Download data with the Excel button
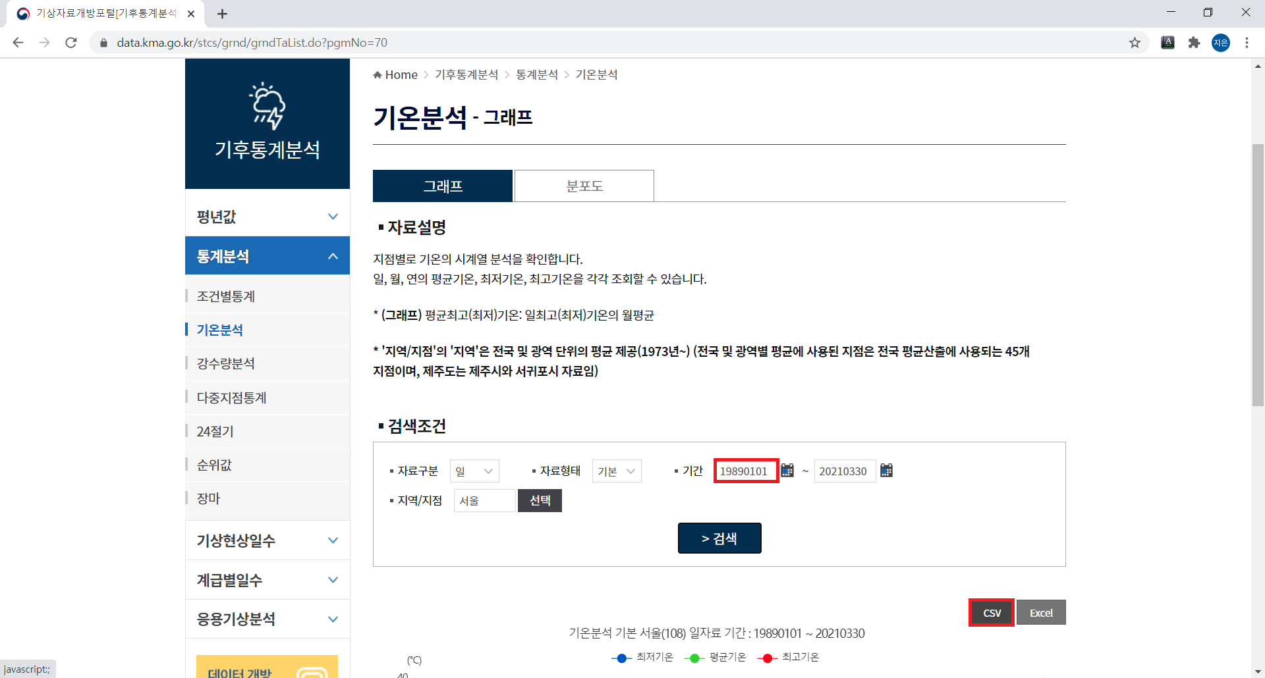The image size is (1265, 678). click(1041, 613)
